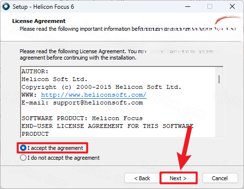The image size is (244, 189).
Task: Open the heliconsoft.com website link
Action: coord(94,95)
